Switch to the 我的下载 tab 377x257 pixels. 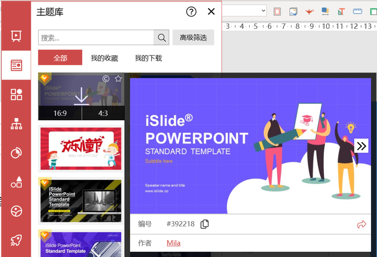coord(148,58)
